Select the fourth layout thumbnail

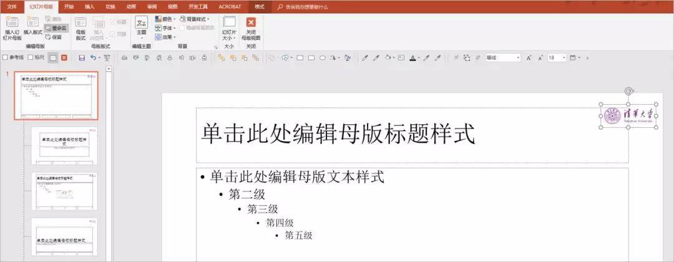point(64,236)
